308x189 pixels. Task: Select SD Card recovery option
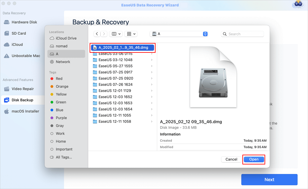point(19,33)
